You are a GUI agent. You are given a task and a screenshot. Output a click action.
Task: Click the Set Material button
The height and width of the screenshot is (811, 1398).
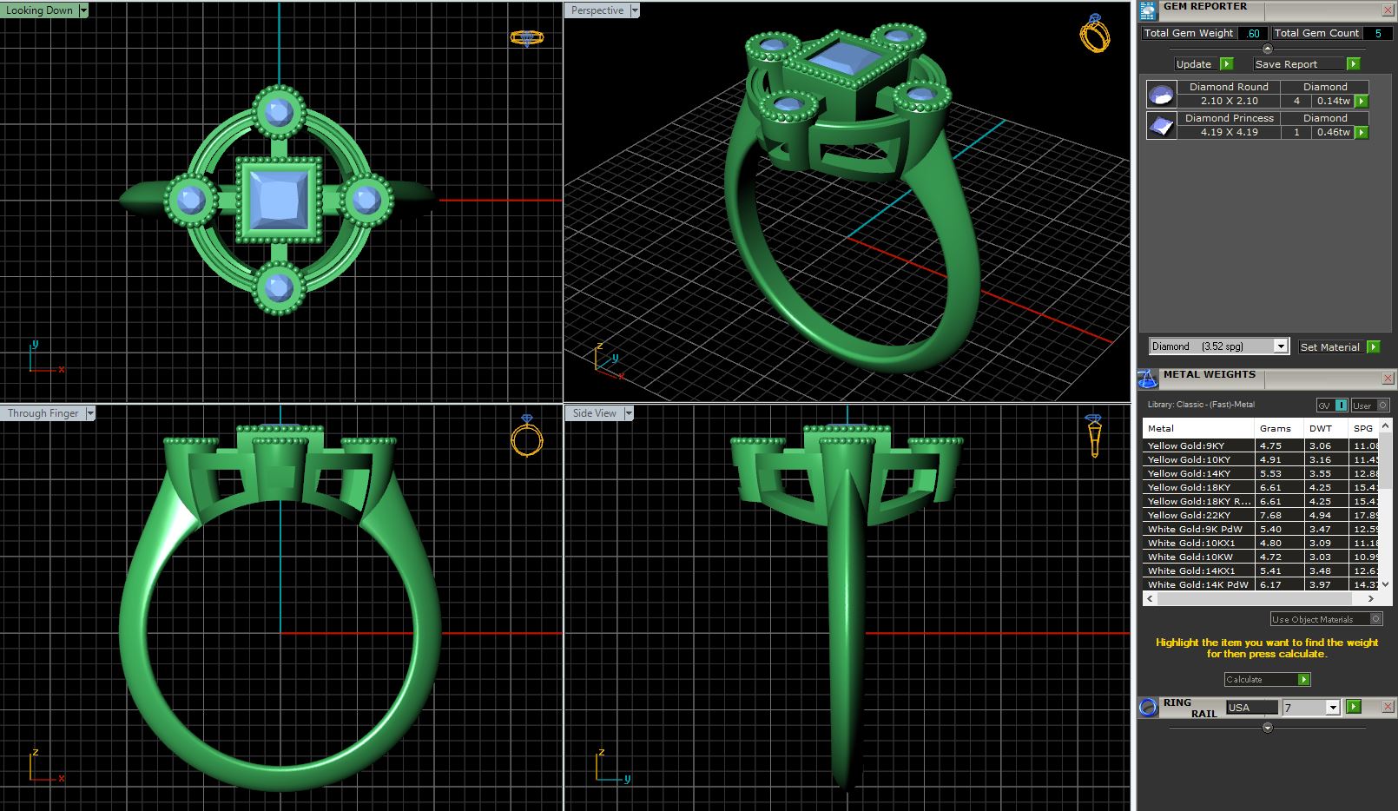pos(1338,347)
